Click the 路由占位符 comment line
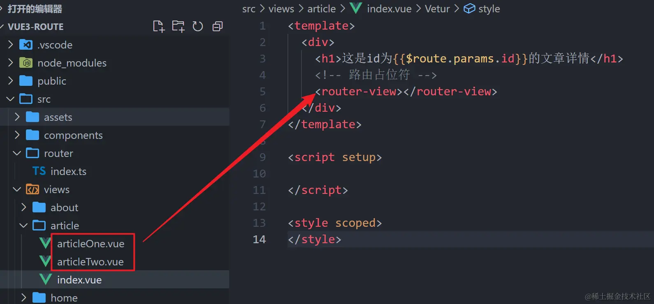654x304 pixels. coord(376,75)
